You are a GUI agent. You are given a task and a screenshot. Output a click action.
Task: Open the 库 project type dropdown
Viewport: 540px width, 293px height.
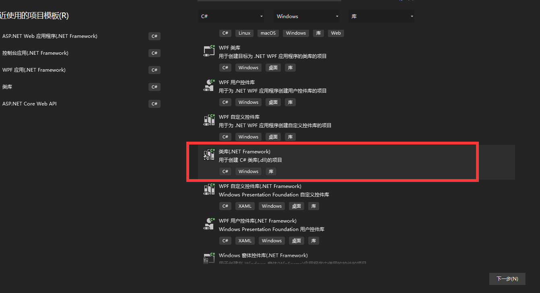(x=381, y=16)
